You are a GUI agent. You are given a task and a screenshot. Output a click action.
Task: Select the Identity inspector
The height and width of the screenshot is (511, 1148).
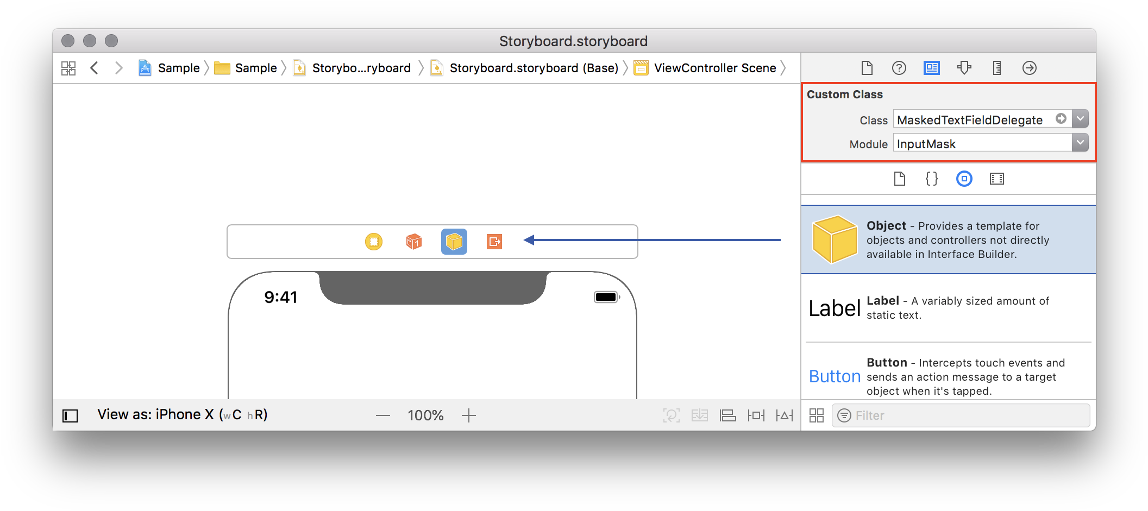931,68
